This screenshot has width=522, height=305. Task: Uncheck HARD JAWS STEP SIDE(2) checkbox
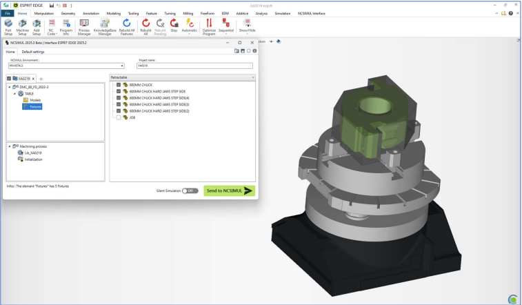[119, 111]
